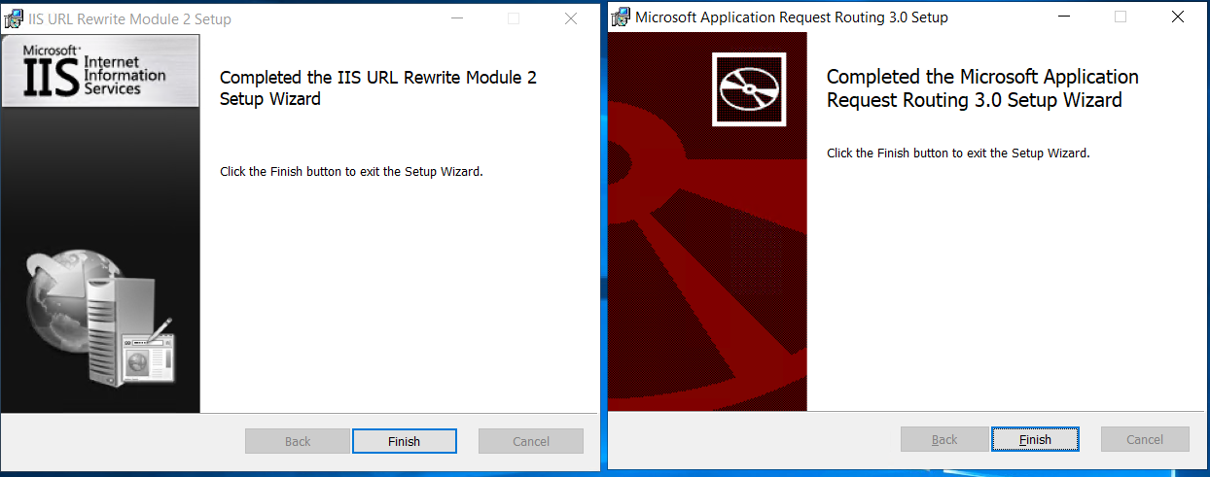Screen dimensions: 1210x477
Task: Click the Microsoft IIS logo banner
Action: 100,71
